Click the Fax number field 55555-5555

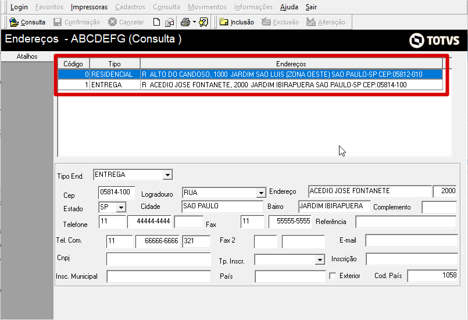coord(290,222)
